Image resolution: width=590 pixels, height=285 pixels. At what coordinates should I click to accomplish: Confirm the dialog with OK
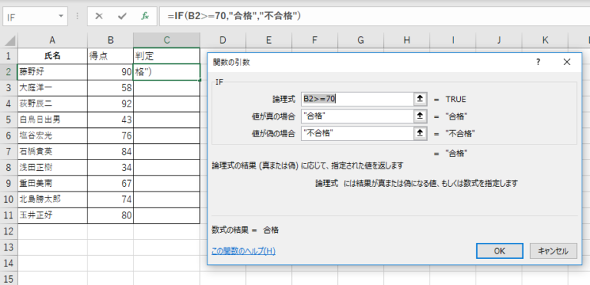tap(499, 251)
